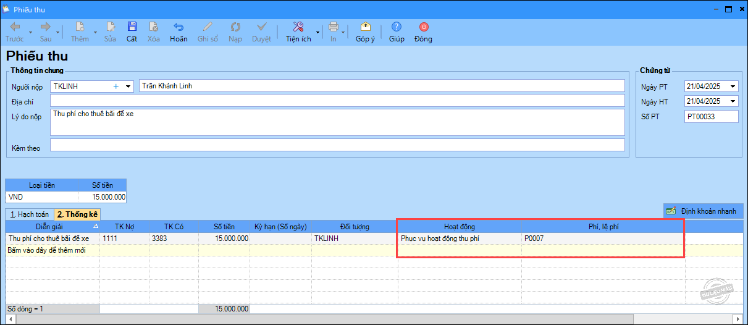Open the Ngày HT date dropdown
The width and height of the screenshot is (748, 325).
733,101
